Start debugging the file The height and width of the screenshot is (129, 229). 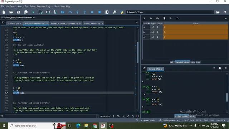[63, 12]
